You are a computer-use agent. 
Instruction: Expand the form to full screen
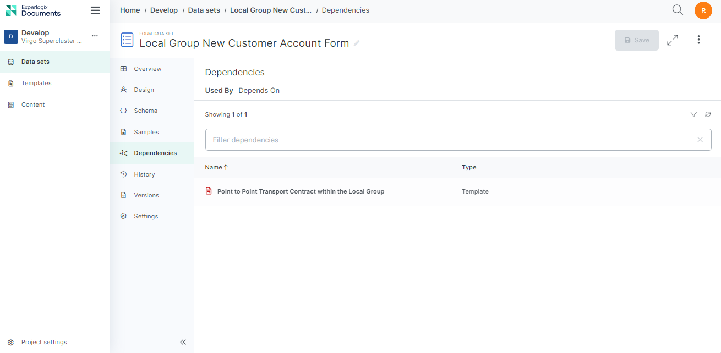pyautogui.click(x=672, y=40)
